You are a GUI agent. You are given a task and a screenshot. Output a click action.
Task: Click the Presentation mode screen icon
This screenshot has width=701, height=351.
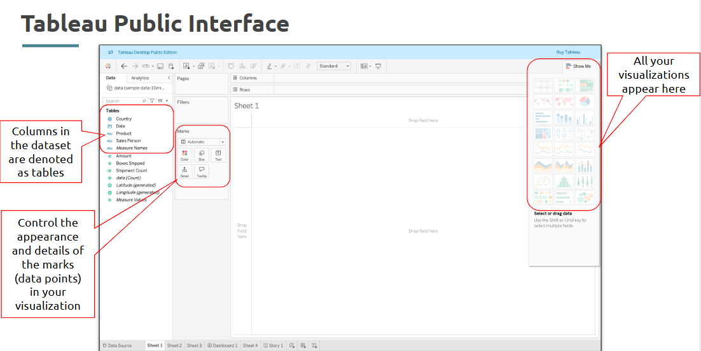click(378, 66)
